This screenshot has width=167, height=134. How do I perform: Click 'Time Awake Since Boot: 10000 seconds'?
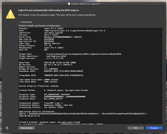coord(39,80)
